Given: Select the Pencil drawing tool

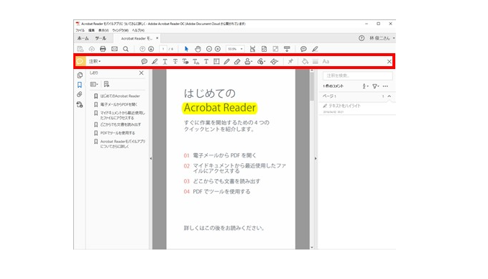Looking at the screenshot, I should 226,61.
